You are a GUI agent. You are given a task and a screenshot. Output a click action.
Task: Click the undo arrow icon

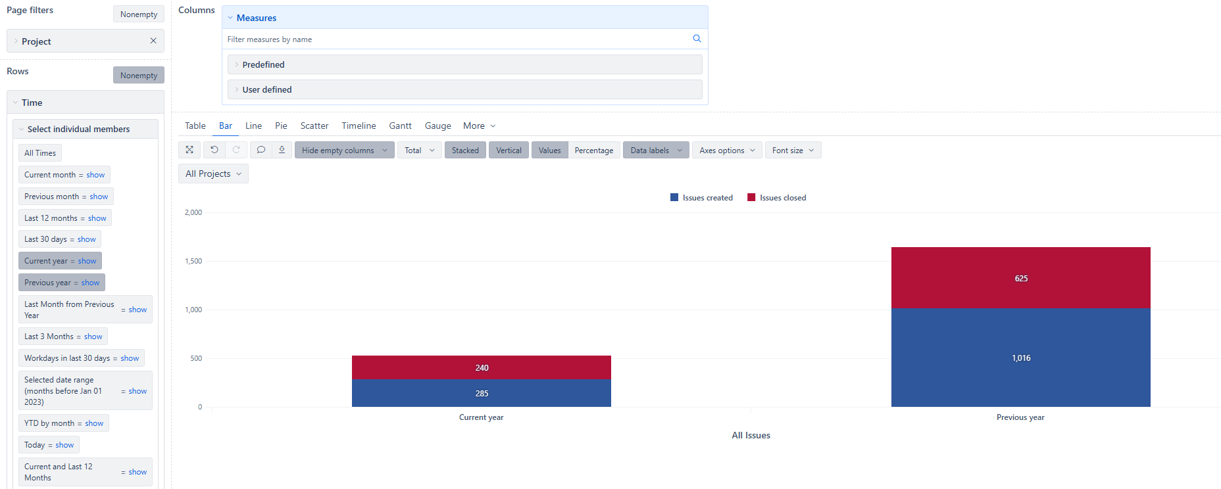[214, 150]
